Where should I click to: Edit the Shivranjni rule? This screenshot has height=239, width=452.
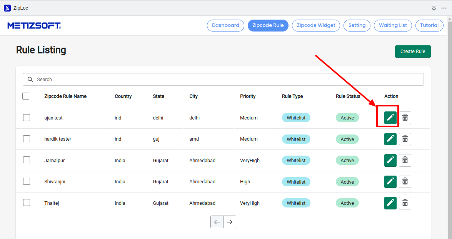click(x=390, y=182)
